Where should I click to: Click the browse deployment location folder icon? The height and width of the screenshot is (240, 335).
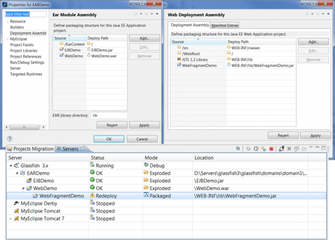[304, 149]
